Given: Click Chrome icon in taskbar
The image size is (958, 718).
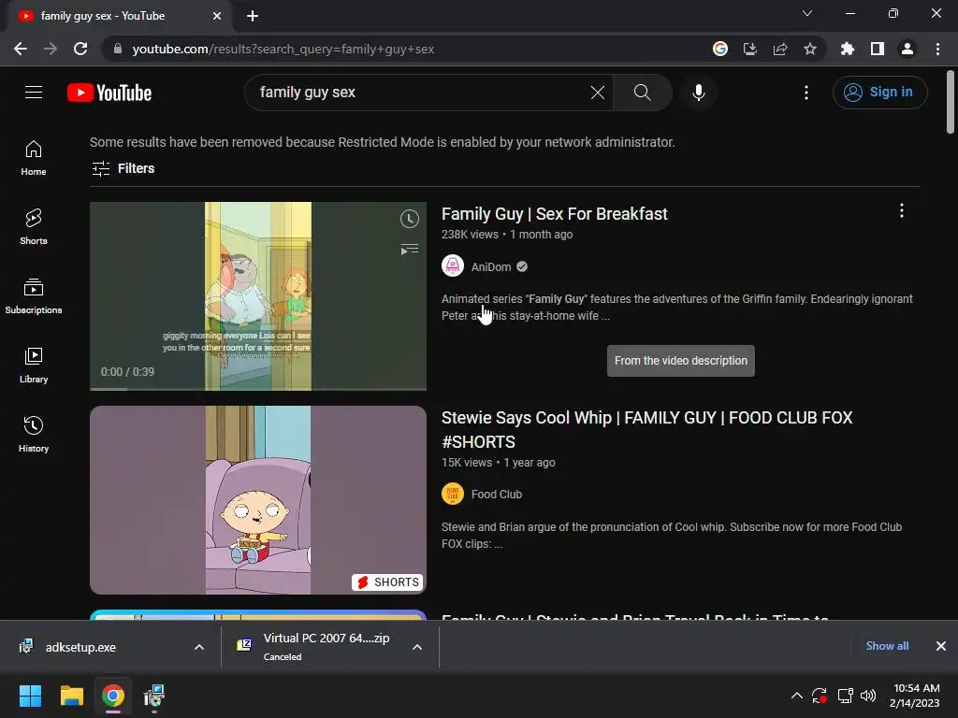Looking at the screenshot, I should point(113,696).
